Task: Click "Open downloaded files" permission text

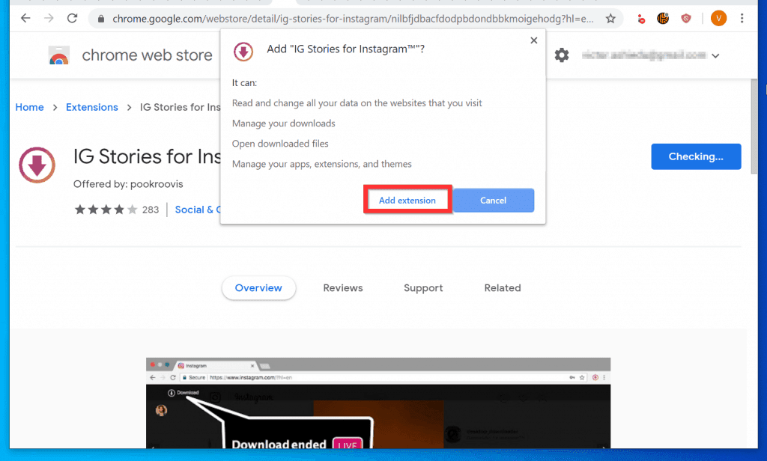Action: coord(280,144)
